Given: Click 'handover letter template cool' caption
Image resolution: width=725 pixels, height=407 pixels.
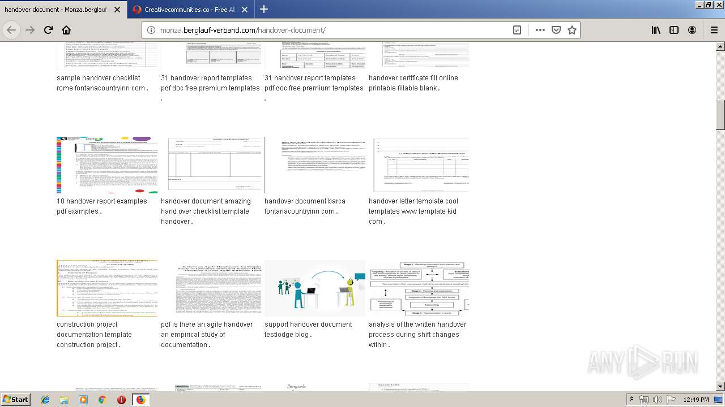Looking at the screenshot, I should tap(413, 211).
